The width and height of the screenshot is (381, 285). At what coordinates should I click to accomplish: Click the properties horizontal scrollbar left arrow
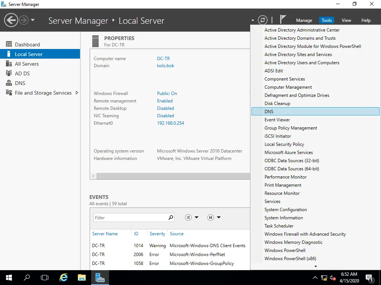click(x=93, y=176)
